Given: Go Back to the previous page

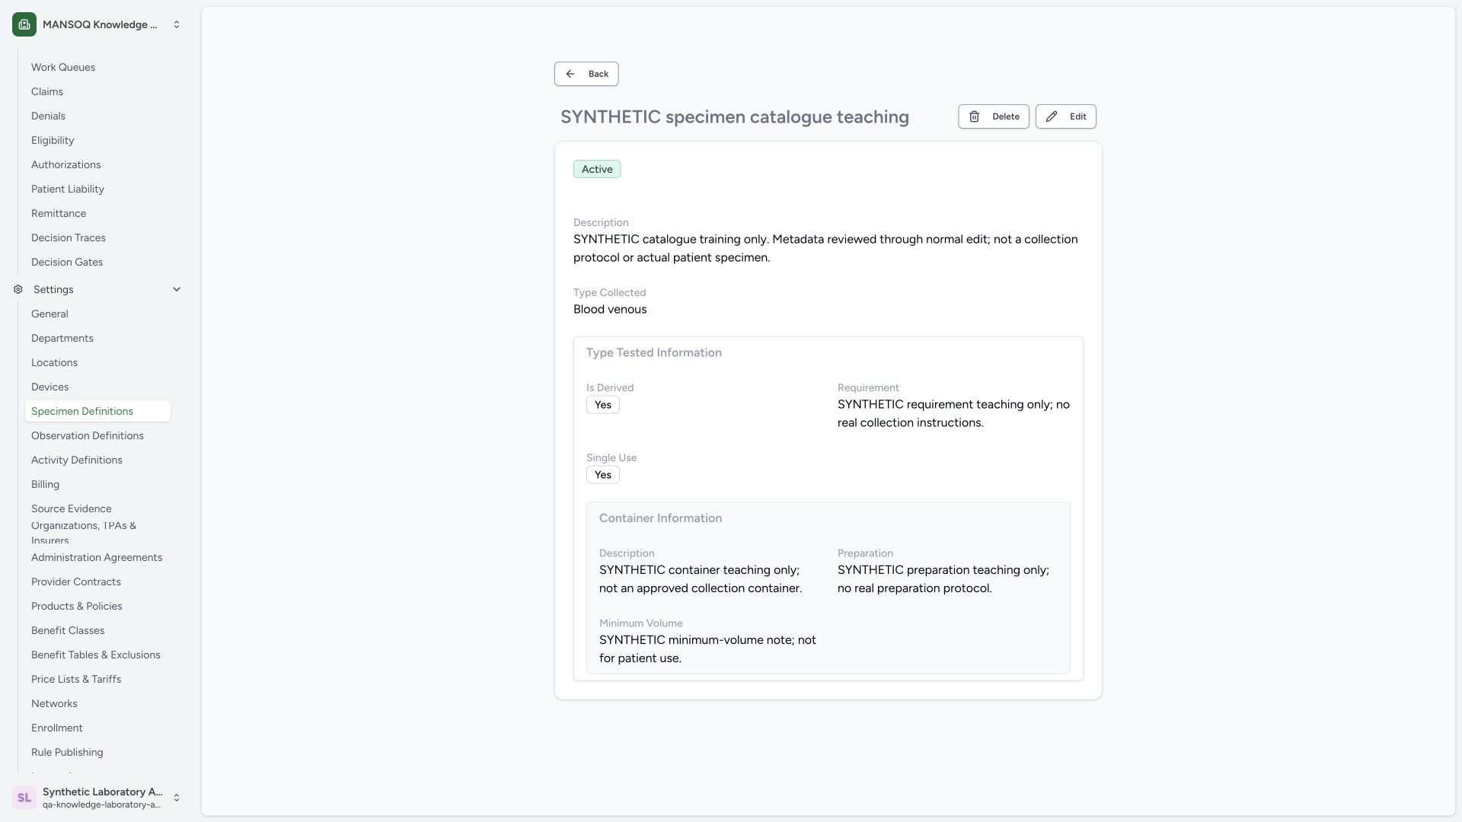Looking at the screenshot, I should pos(586,74).
